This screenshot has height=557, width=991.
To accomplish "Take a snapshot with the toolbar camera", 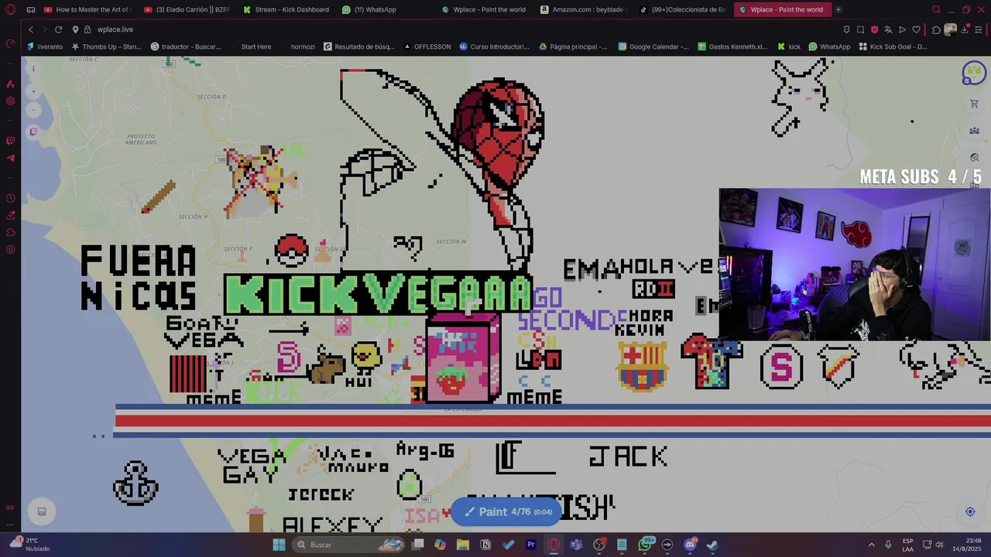I will [x=860, y=29].
